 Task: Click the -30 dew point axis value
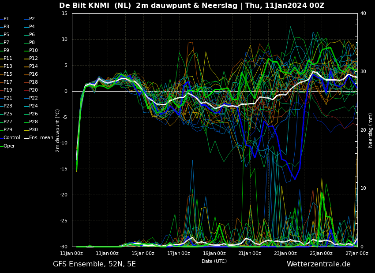[x=64, y=247]
